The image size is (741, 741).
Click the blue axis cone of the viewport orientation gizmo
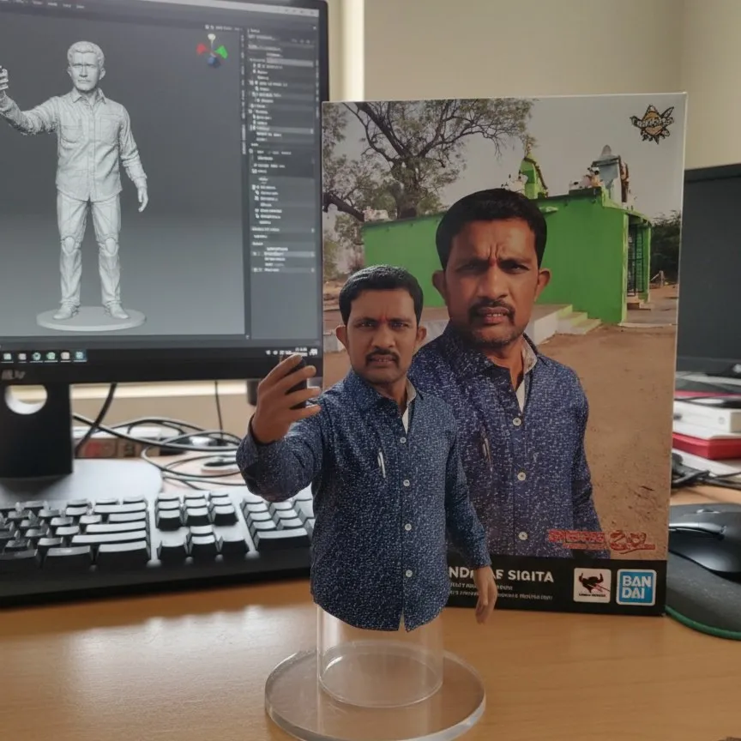pos(214,61)
